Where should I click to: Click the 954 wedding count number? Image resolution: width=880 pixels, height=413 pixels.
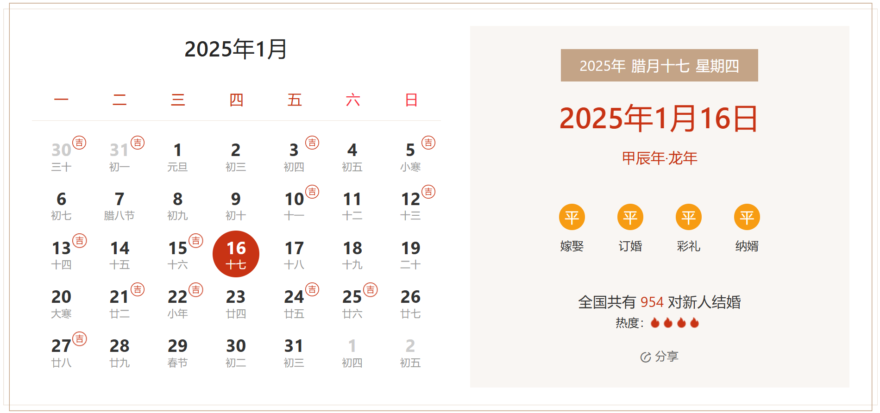(652, 302)
